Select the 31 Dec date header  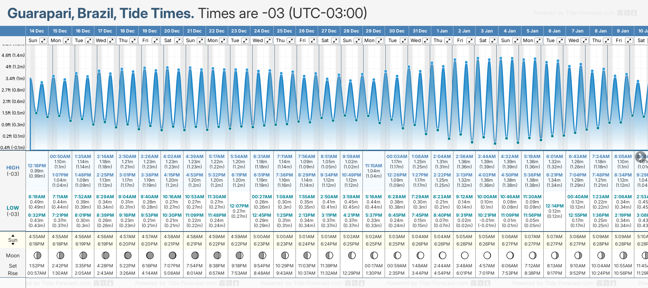pos(420,31)
